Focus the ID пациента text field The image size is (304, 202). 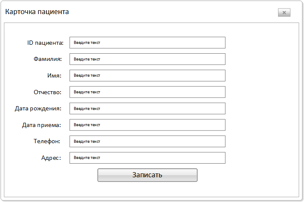(x=147, y=43)
